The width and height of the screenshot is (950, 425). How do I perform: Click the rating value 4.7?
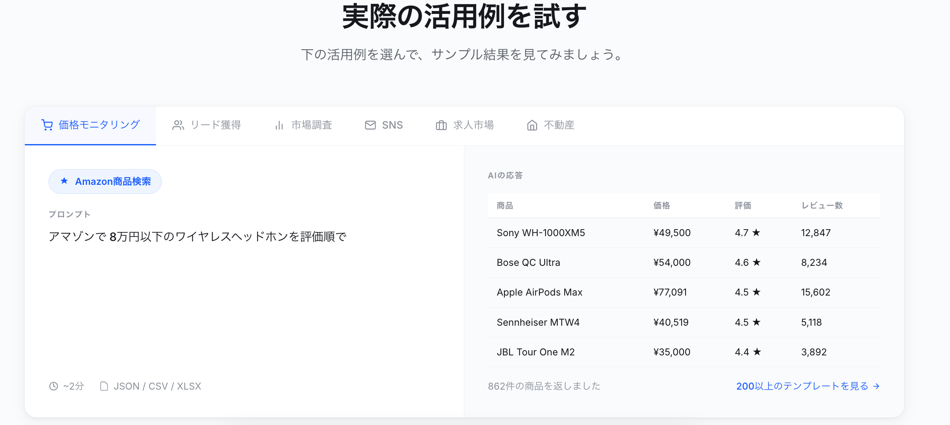(741, 233)
